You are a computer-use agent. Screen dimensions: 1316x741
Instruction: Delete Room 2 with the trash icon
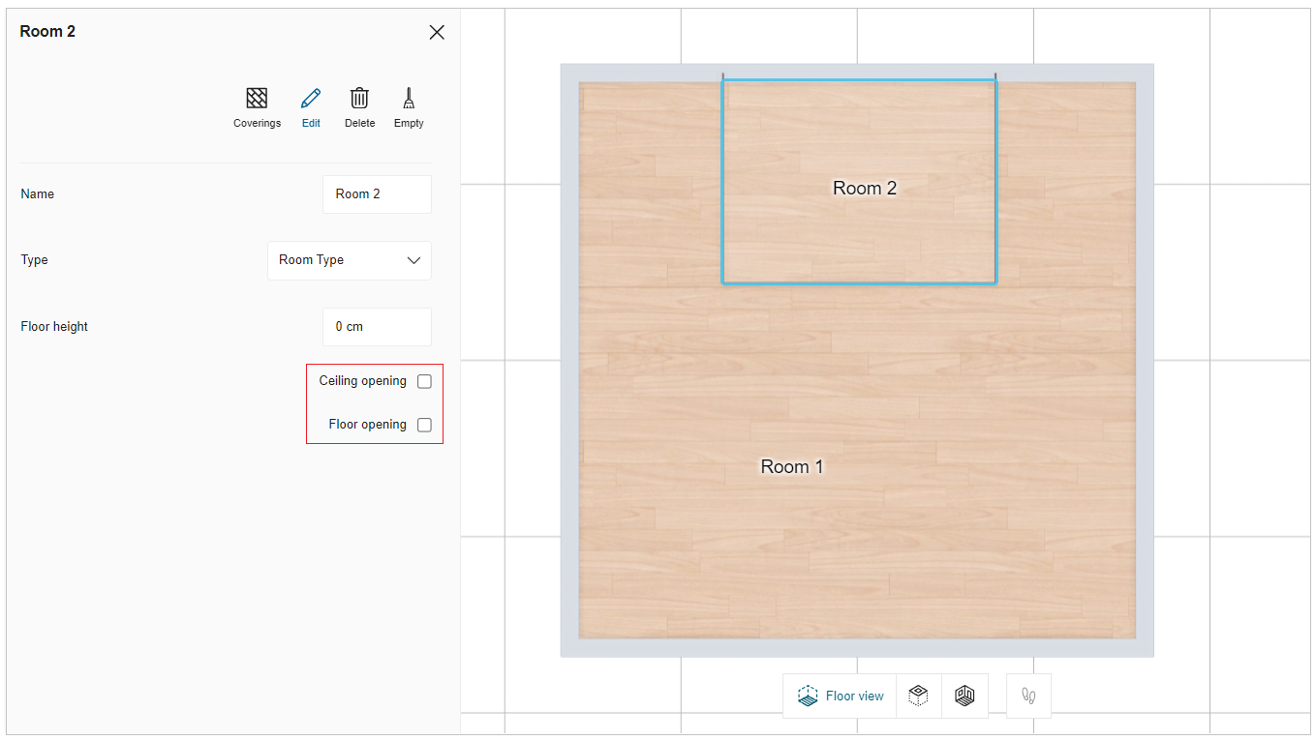[x=359, y=99]
